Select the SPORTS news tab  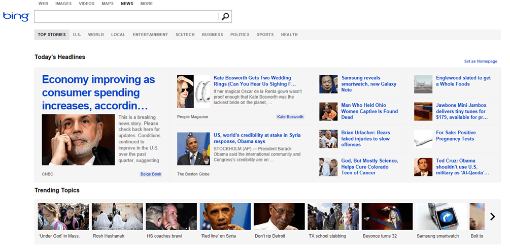tap(265, 35)
